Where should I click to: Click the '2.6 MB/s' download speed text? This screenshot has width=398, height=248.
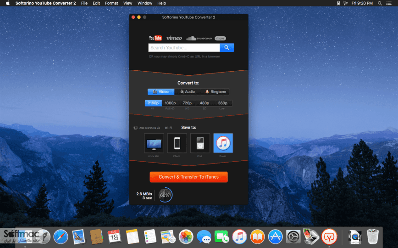[x=144, y=194]
